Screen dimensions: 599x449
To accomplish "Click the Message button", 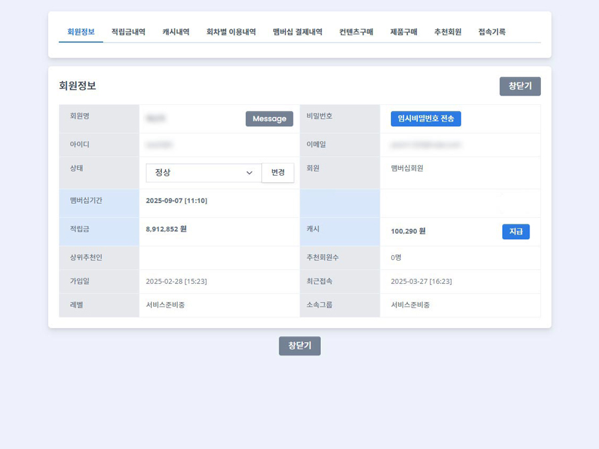I will point(269,119).
